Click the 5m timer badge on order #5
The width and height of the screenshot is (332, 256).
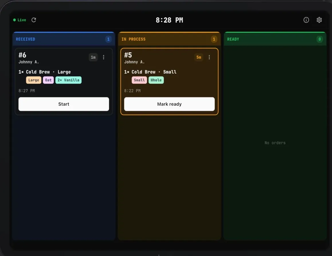(x=199, y=57)
